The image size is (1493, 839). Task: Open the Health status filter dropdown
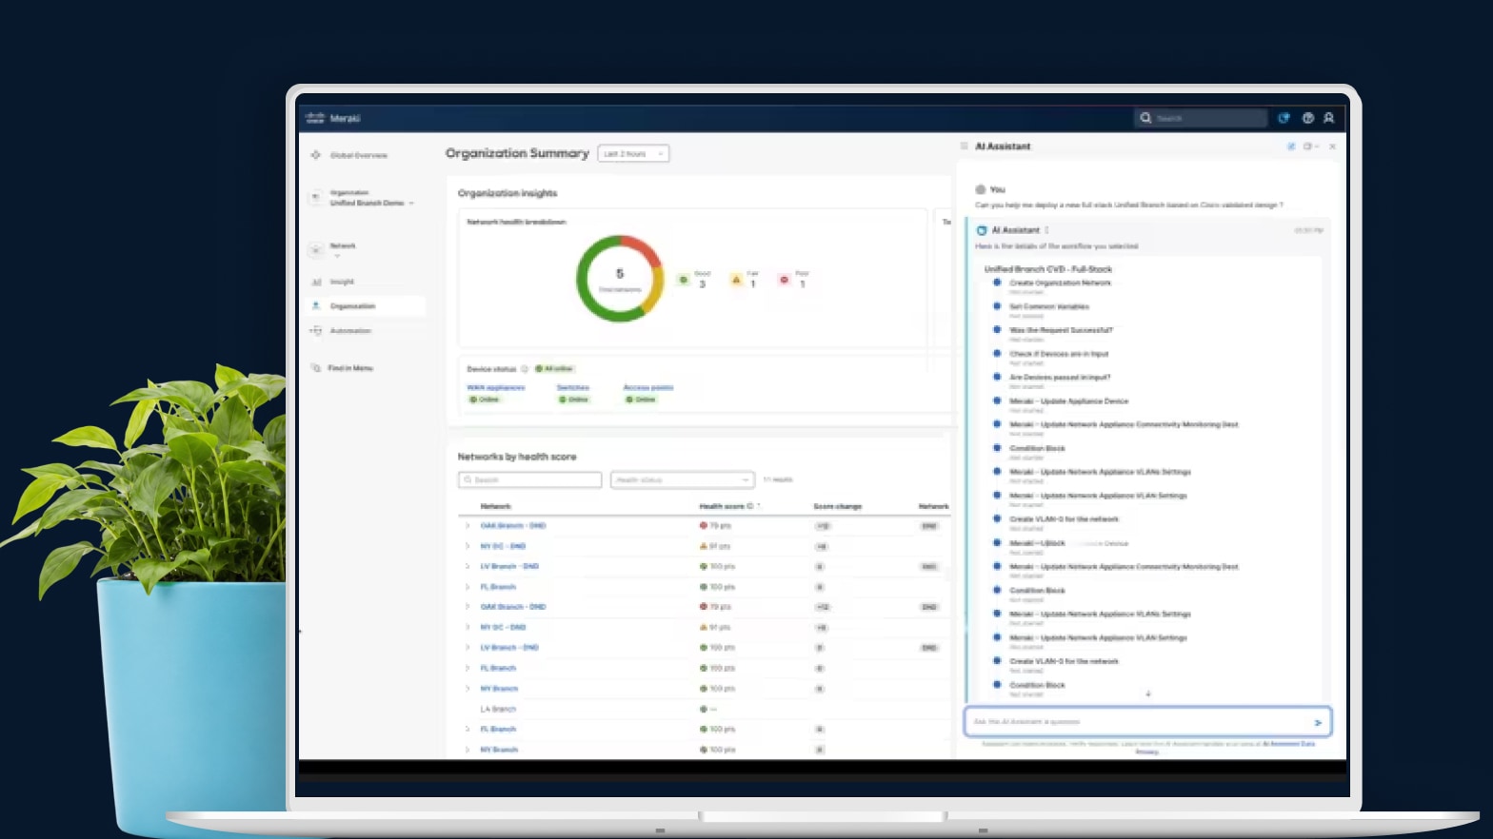(683, 480)
